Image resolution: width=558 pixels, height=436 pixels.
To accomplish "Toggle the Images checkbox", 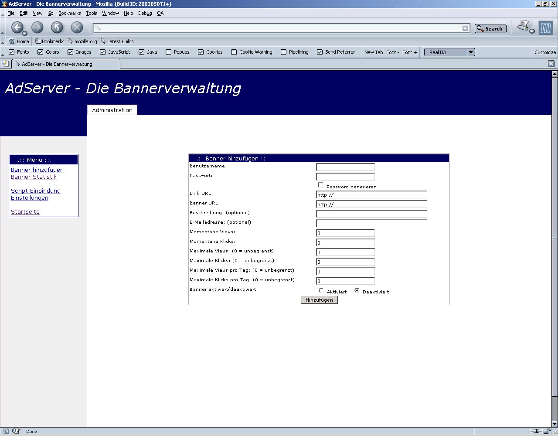I will point(70,52).
